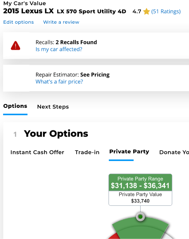Click the green Private Party Range box
Image resolution: width=189 pixels, height=239 pixels.
point(140,182)
